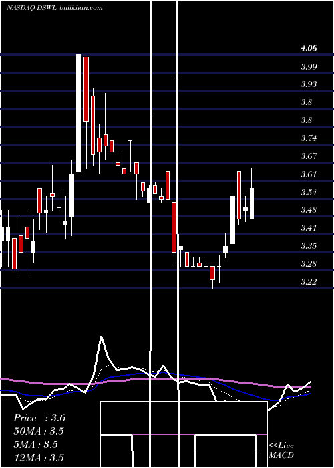Click the '<<Live MACD' label

coord(281,450)
